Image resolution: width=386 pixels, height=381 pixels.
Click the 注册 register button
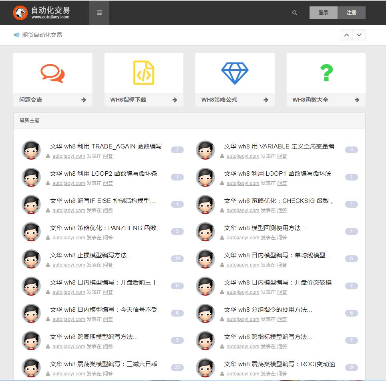click(351, 13)
